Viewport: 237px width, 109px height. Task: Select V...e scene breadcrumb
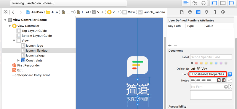(x=98, y=12)
